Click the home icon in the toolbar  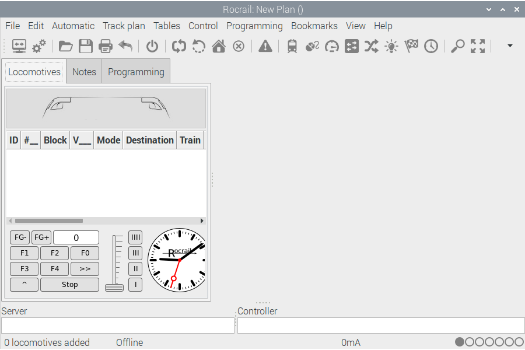(x=219, y=46)
